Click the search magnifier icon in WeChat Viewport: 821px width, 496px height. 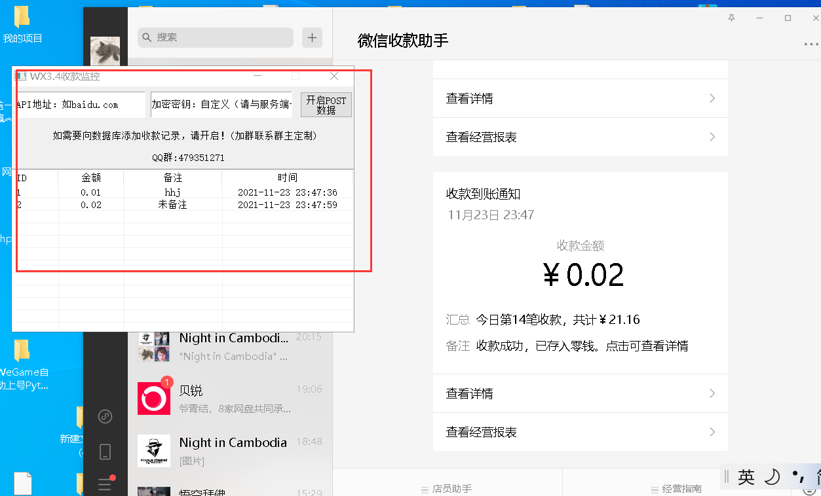tap(147, 37)
